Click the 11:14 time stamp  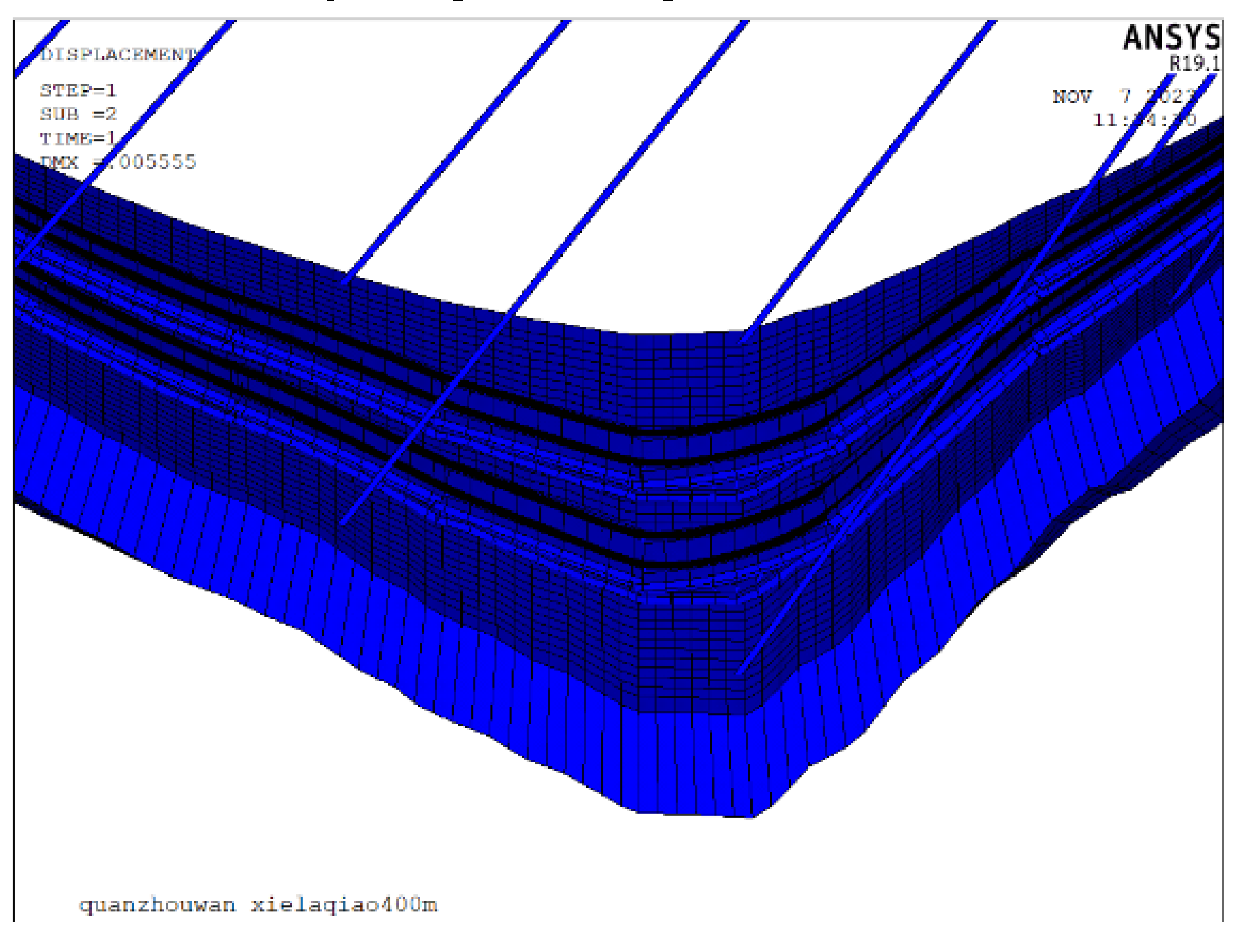(1144, 120)
